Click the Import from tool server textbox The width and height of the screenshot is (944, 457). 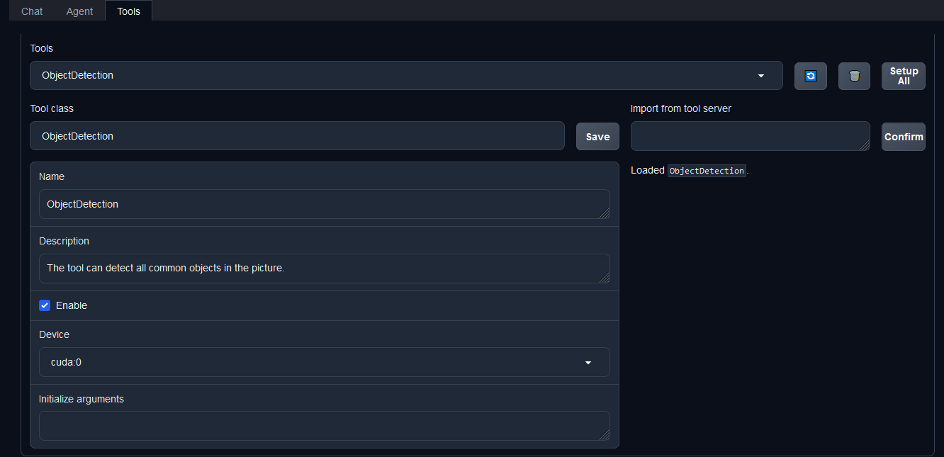[x=750, y=136]
